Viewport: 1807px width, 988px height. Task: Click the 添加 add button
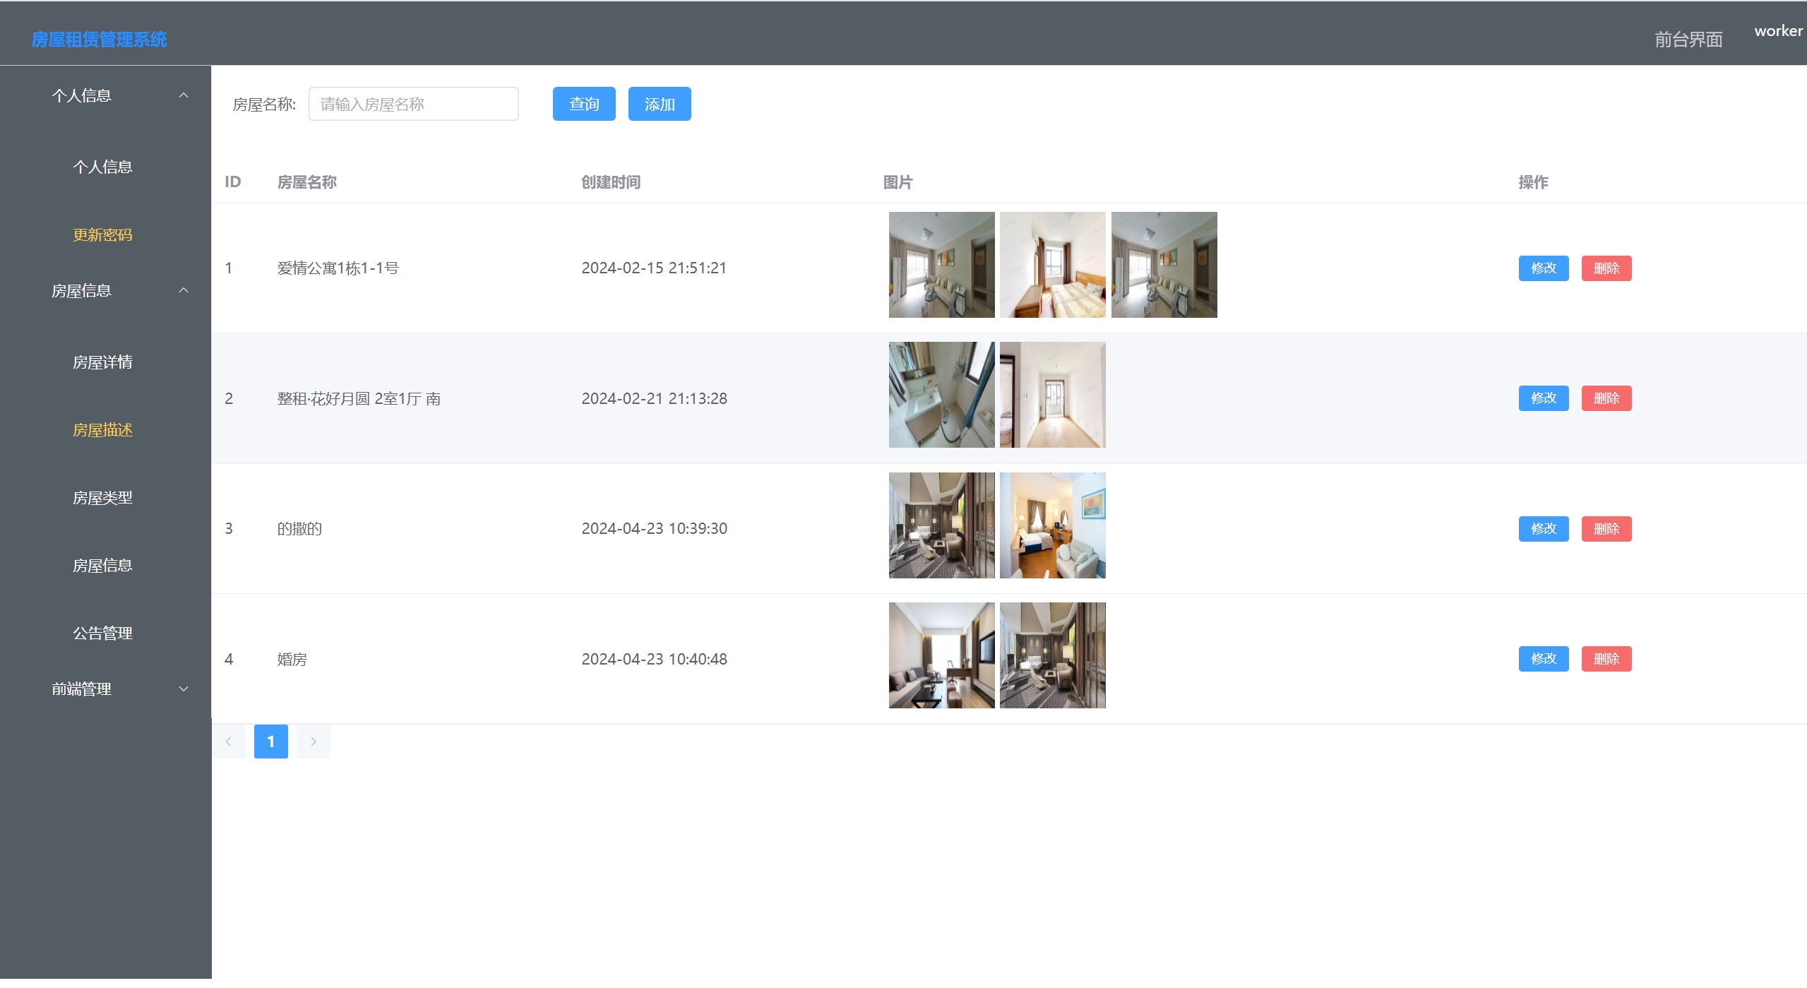[x=659, y=104]
